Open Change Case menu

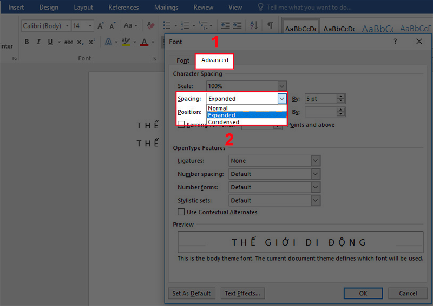coord(130,25)
